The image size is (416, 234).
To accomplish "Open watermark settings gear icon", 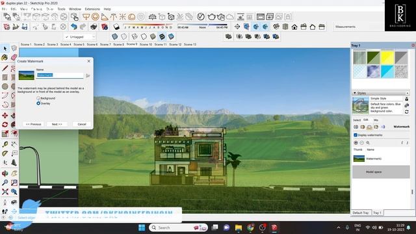I will point(368,143).
